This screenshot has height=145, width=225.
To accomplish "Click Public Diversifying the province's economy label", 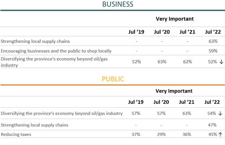I will (62, 113).
